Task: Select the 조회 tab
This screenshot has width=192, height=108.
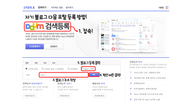Action: coord(54,63)
